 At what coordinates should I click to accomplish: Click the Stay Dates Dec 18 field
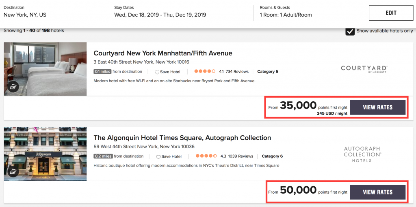(160, 15)
